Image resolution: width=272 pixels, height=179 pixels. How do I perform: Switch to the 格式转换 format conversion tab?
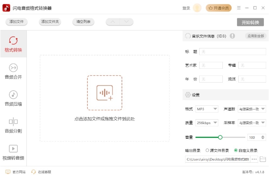click(x=13, y=44)
